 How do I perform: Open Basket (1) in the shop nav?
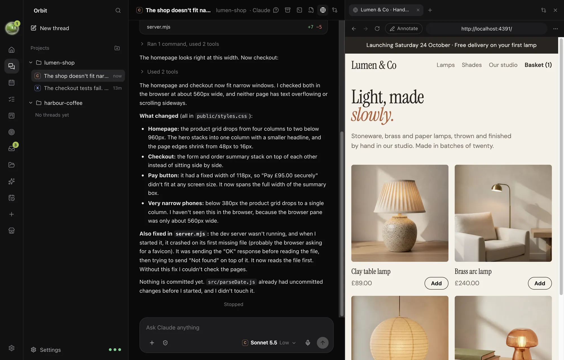[538, 65]
